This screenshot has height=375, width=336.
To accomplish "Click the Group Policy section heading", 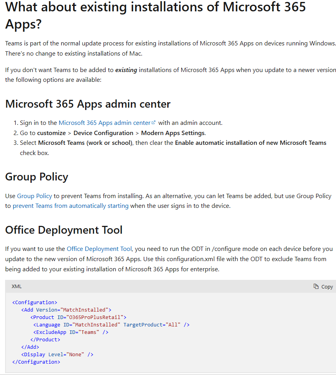I will click(x=37, y=177).
